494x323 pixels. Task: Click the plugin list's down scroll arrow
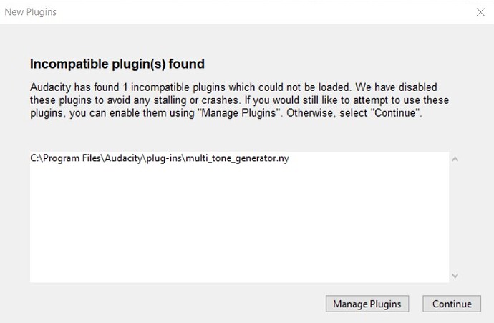point(455,276)
